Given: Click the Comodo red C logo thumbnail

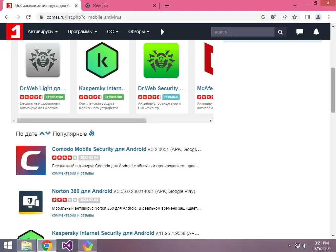Looking at the screenshot, I should coord(31,160).
